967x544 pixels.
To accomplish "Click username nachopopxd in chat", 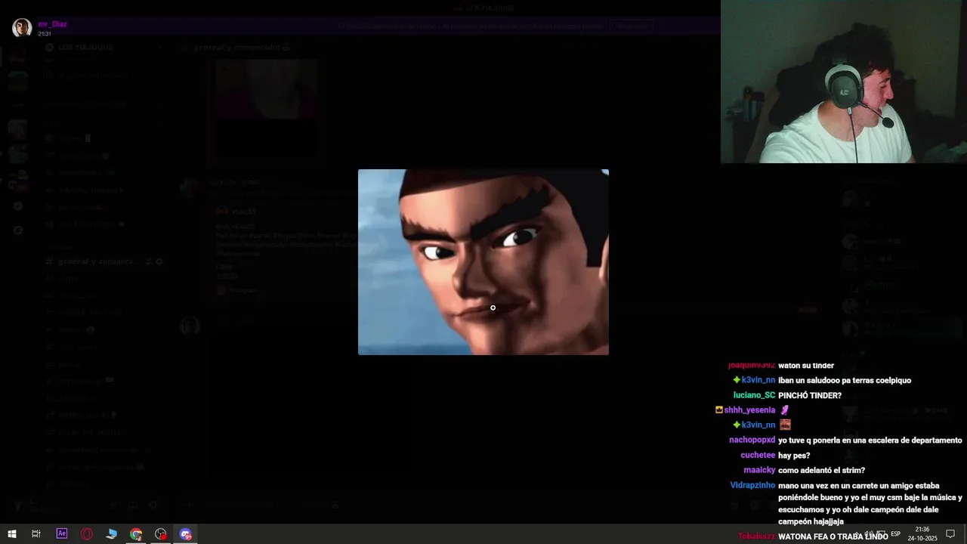I will coord(752,440).
